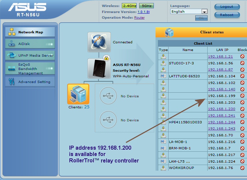Open the 192.168.1.140 client link
Image resolution: width=247 pixels, height=180 pixels.
[x=222, y=89]
